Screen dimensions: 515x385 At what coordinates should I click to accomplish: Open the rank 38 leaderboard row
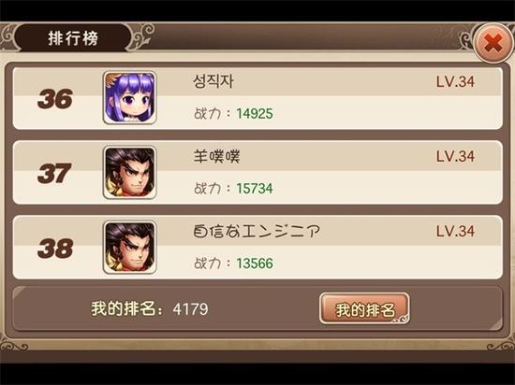click(x=257, y=248)
